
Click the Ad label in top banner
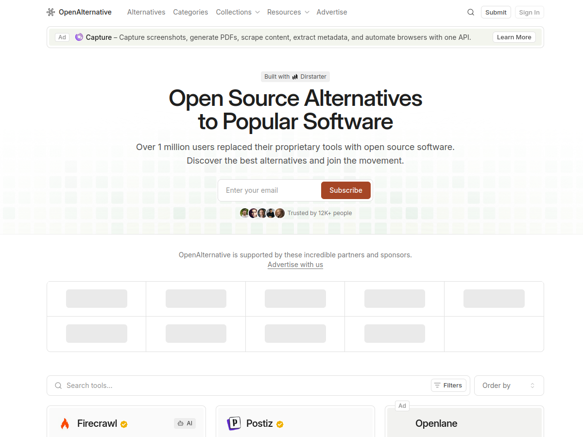pos(62,37)
